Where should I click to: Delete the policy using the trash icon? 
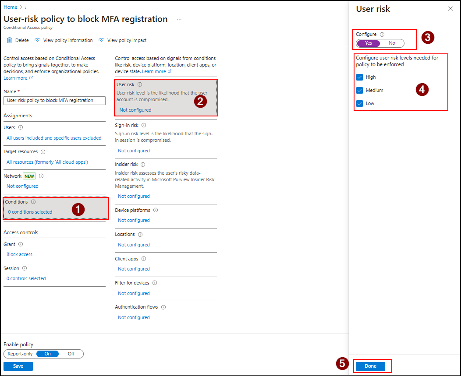9,40
